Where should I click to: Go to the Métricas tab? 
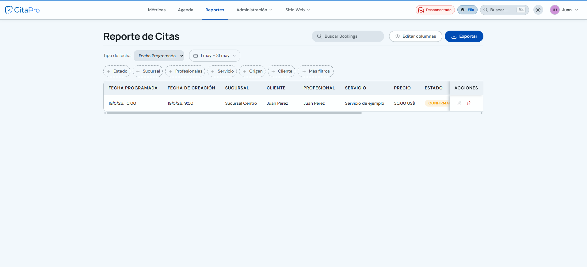point(157,10)
